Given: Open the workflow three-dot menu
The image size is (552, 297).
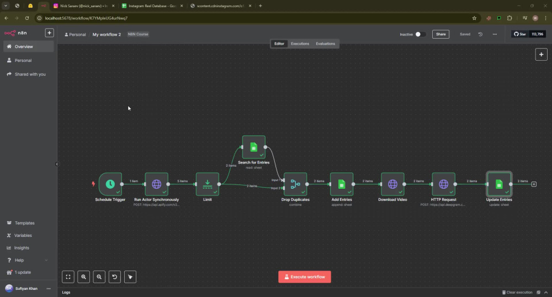Looking at the screenshot, I should click(x=495, y=34).
